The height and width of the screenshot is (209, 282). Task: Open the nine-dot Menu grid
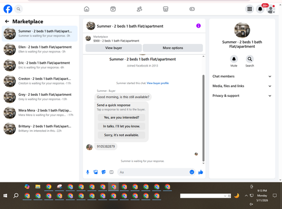[x=249, y=9]
